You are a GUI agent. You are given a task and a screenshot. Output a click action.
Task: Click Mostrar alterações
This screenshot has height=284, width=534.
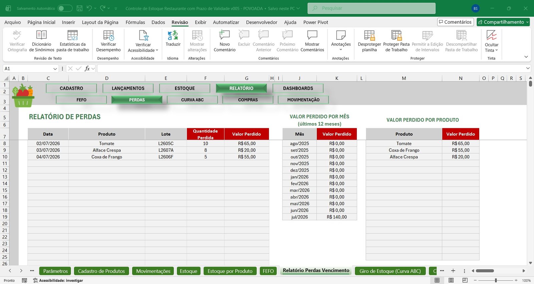click(197, 41)
